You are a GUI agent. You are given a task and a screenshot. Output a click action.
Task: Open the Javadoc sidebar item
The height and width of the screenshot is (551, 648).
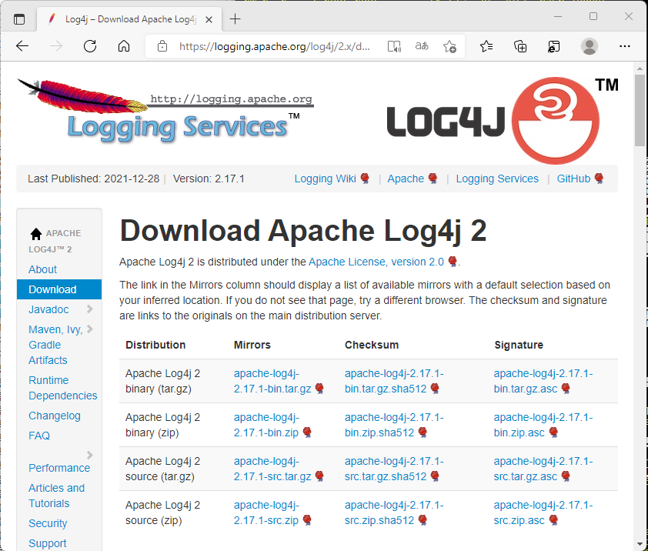click(48, 309)
